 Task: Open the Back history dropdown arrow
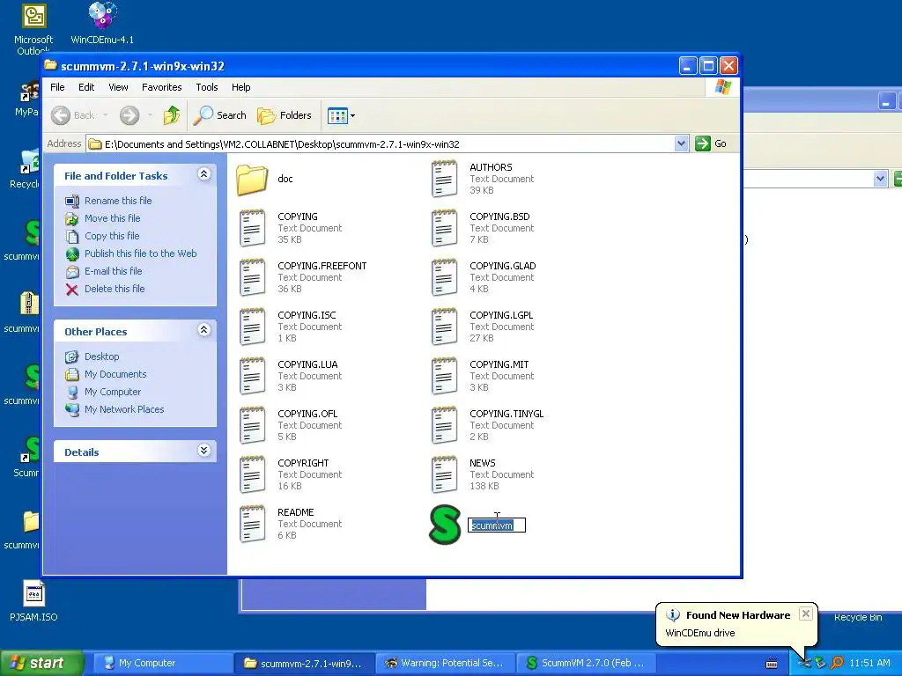tap(106, 115)
